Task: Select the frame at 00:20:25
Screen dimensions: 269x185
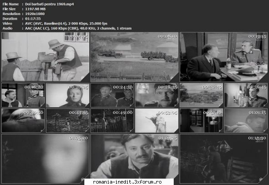Action: 68,95
